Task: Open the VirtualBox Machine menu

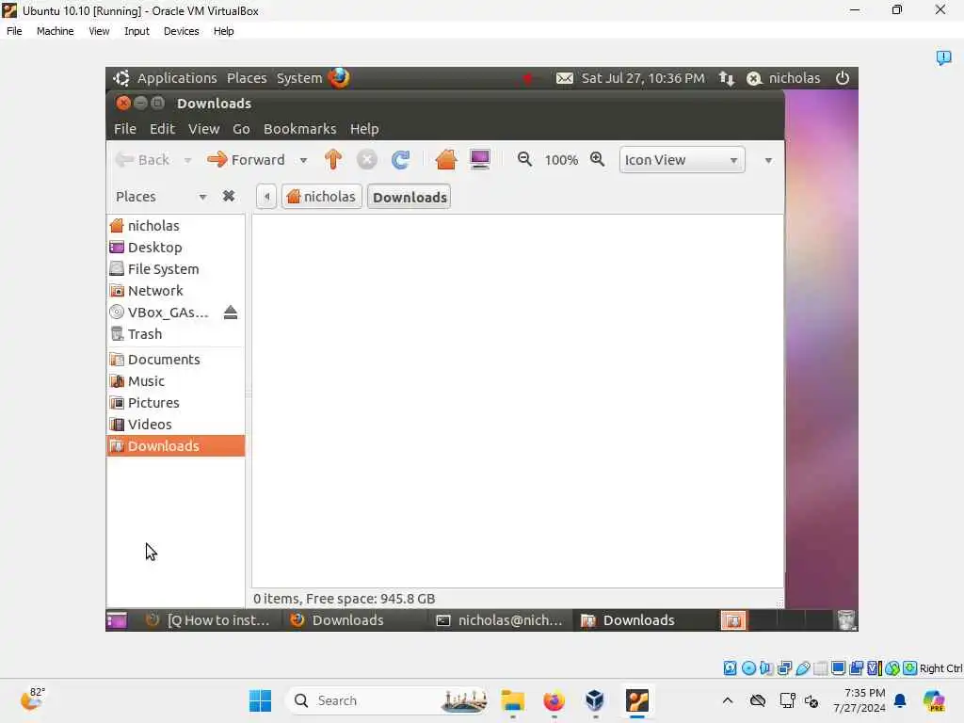Action: point(56,31)
